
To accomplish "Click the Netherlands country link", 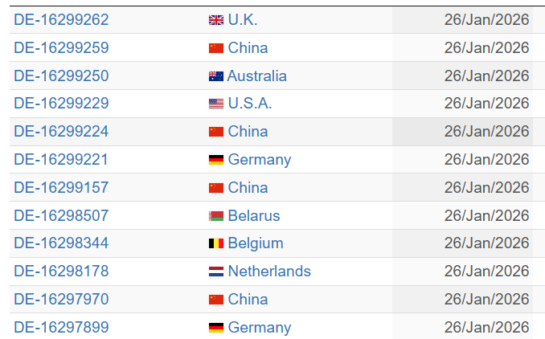I will pos(269,272).
